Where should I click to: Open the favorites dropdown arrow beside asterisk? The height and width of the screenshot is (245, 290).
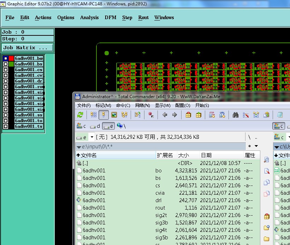click(x=256, y=146)
